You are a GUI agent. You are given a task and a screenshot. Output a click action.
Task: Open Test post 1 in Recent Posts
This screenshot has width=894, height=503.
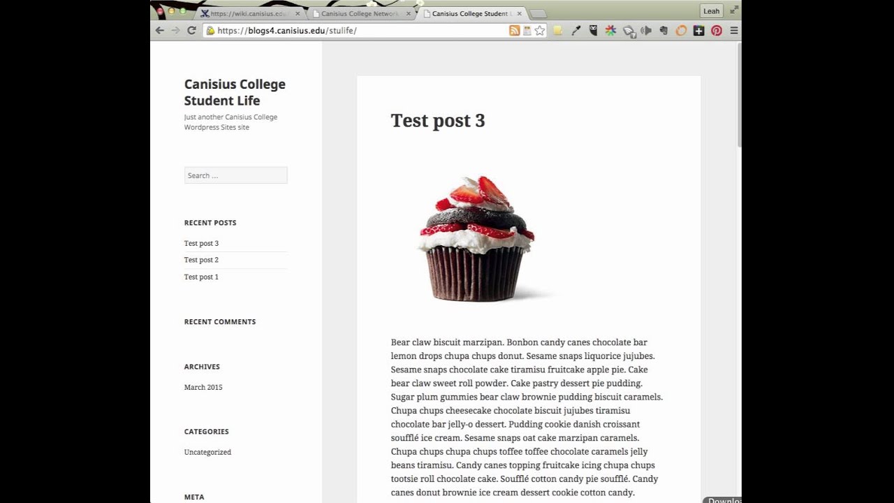coord(201,277)
